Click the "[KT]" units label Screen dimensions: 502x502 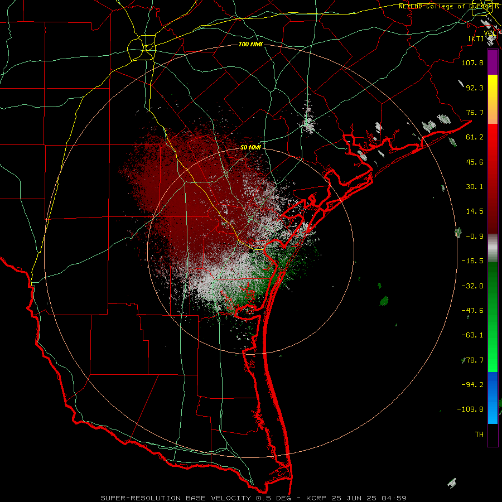[x=476, y=38]
